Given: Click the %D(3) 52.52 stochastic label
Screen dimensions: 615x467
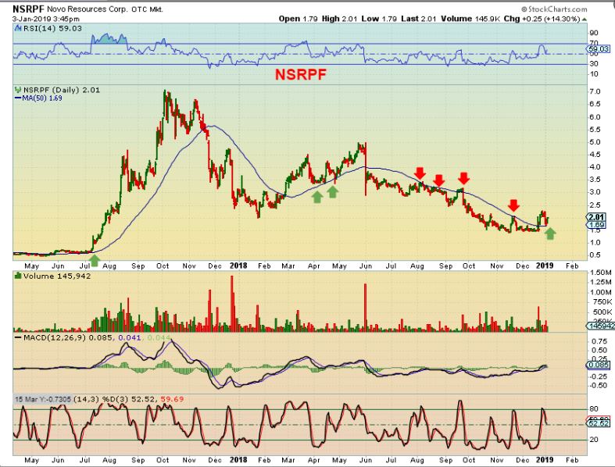Looking at the screenshot, I should [129, 399].
